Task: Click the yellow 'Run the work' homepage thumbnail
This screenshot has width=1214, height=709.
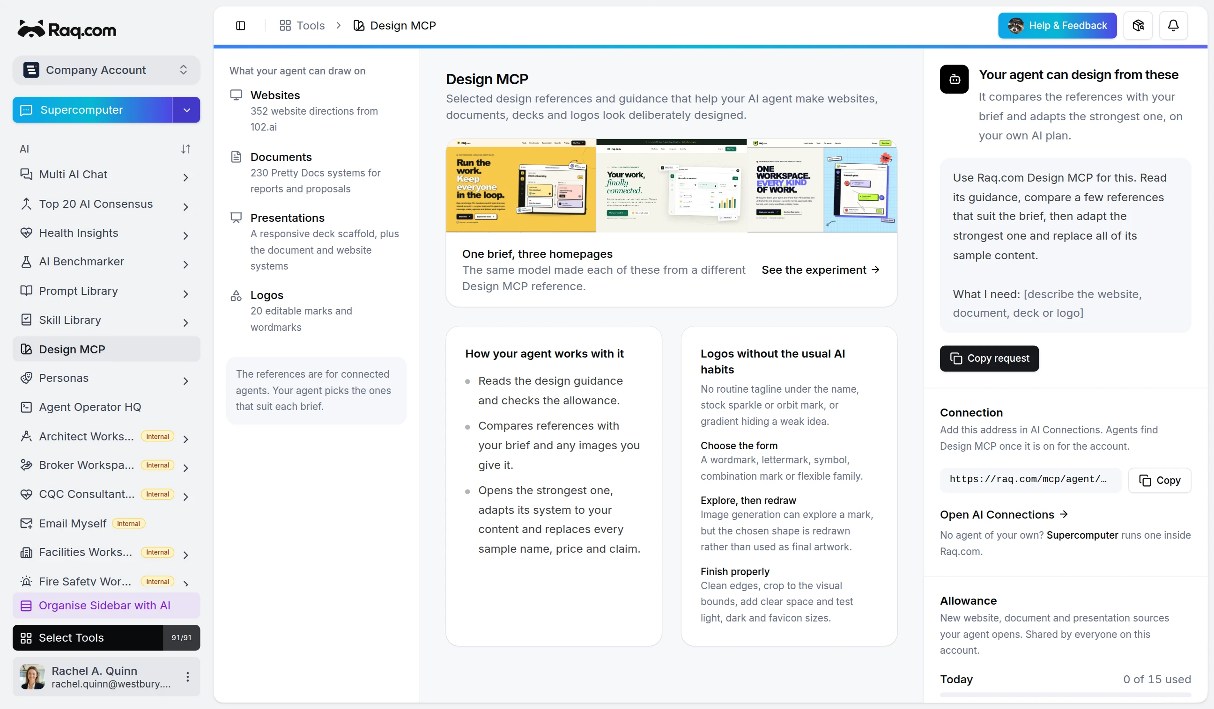Action: pos(520,186)
